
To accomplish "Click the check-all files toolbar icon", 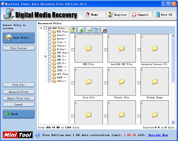I will tap(81, 30).
